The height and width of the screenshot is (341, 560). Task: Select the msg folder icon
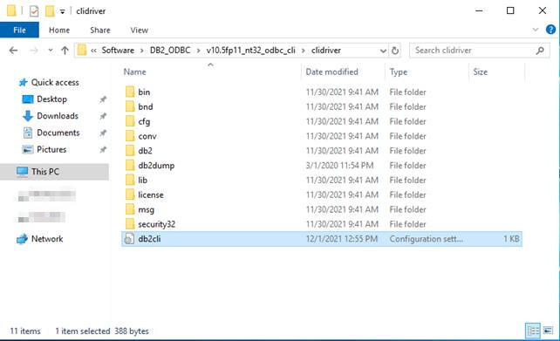130,209
